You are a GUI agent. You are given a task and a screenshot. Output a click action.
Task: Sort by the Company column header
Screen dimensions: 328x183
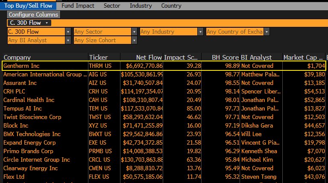(x=17, y=58)
